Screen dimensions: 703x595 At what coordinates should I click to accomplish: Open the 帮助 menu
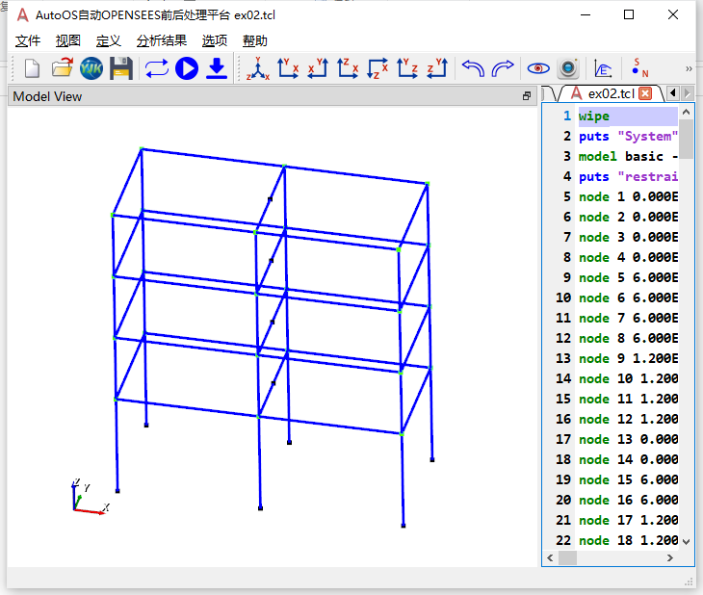(254, 40)
